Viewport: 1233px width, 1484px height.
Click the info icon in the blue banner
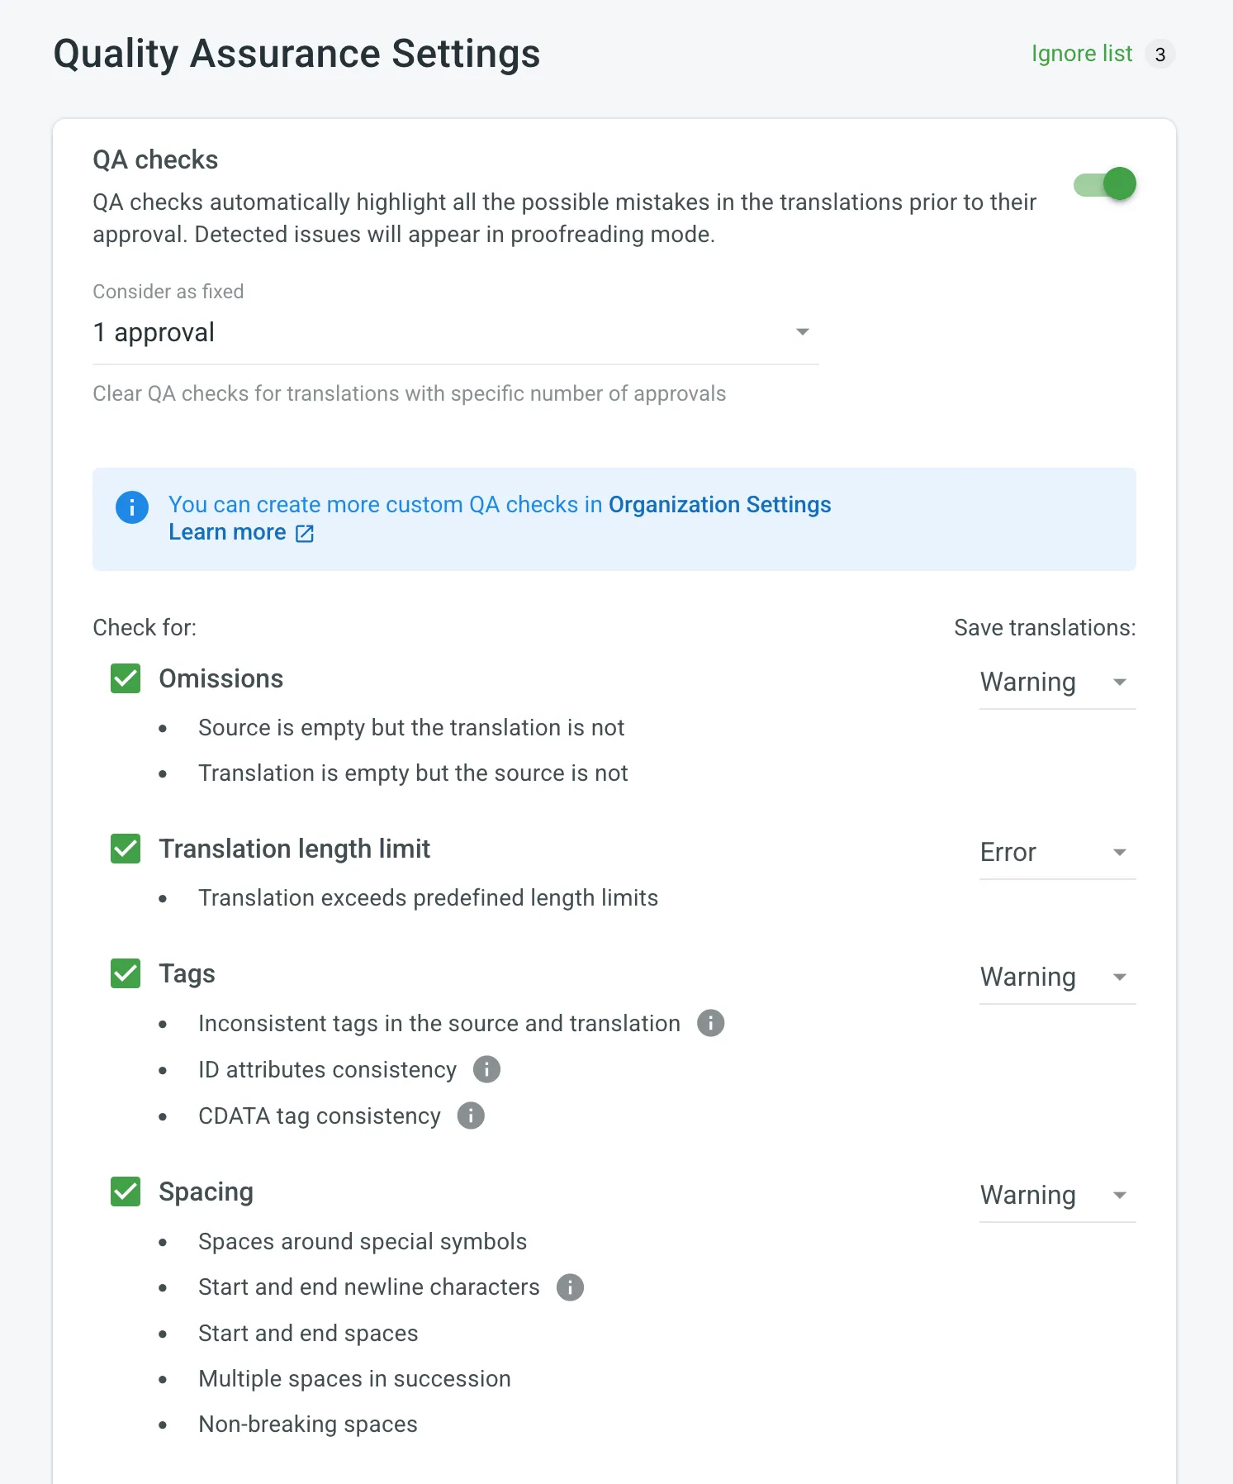coord(131,507)
